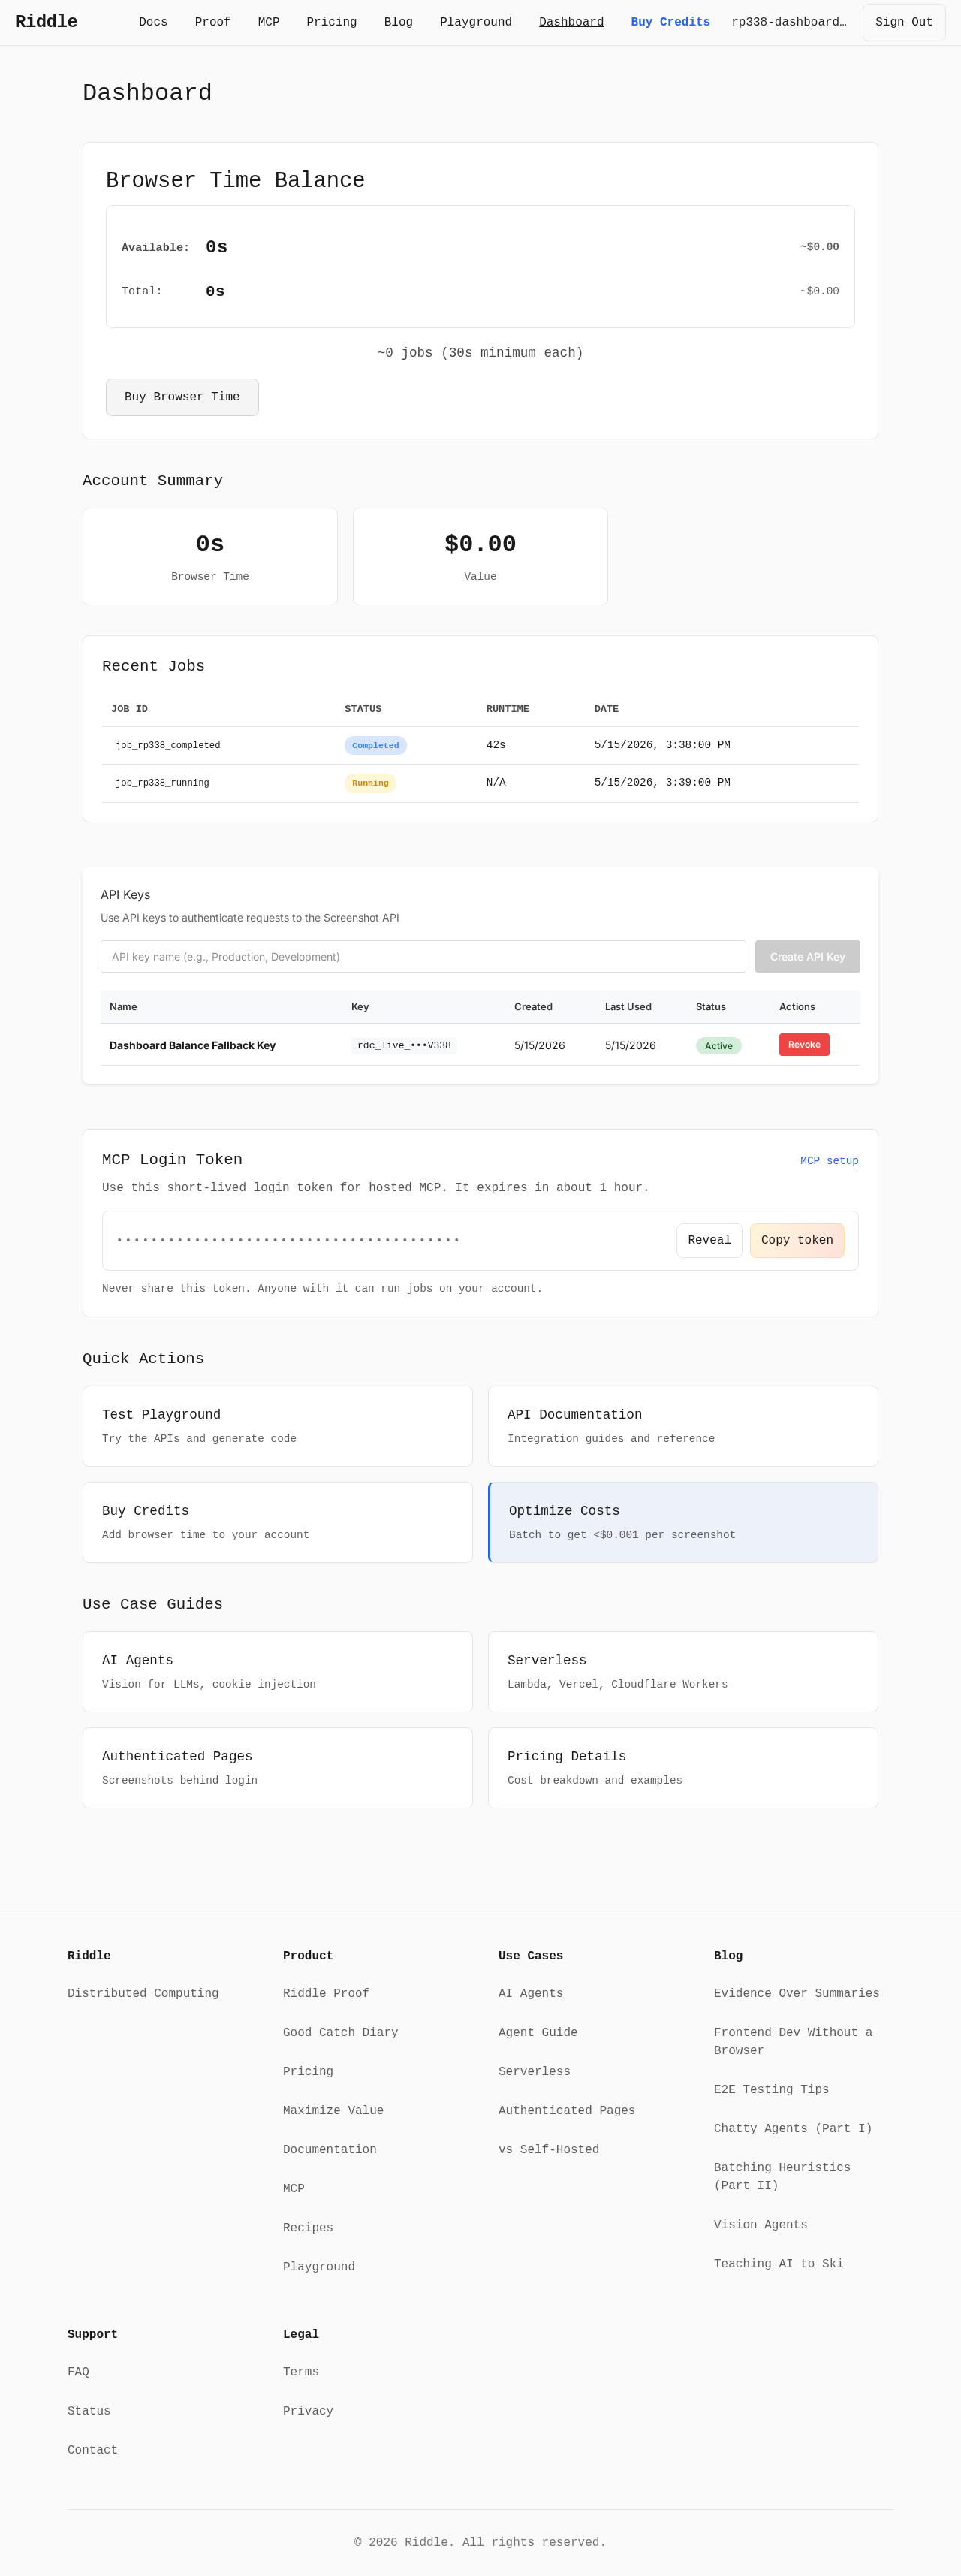The width and height of the screenshot is (961, 2576).
Task: Open Batching Heuristics (Part II) post
Action: coord(782,2176)
